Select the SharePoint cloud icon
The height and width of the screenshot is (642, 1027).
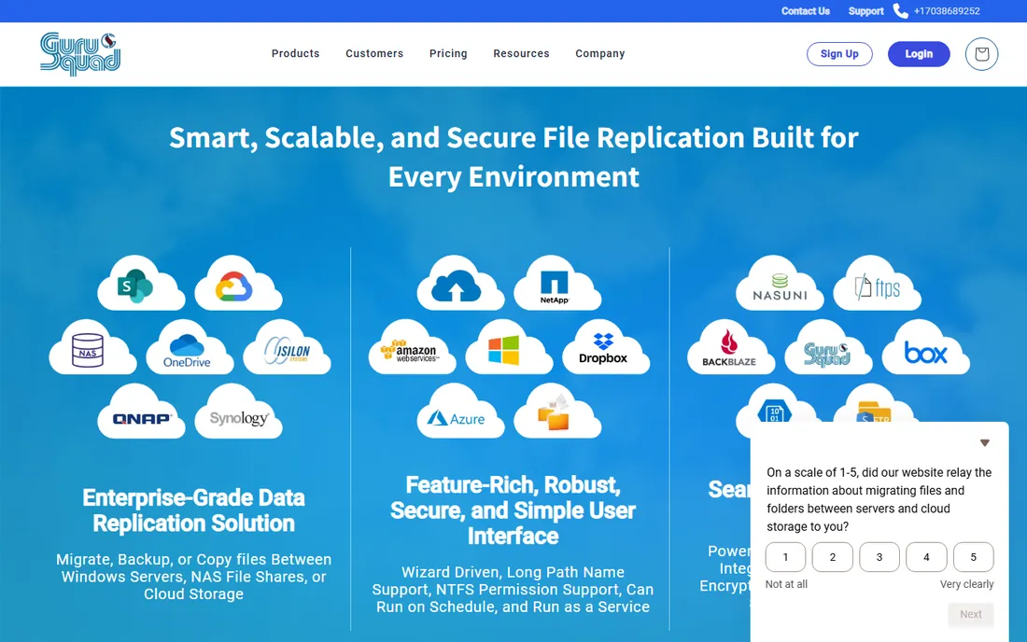[141, 284]
